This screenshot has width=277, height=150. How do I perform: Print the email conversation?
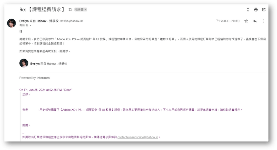click(256, 10)
